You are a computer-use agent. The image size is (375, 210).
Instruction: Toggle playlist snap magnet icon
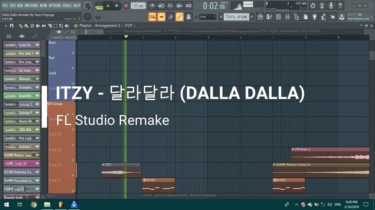(x=12, y=26)
